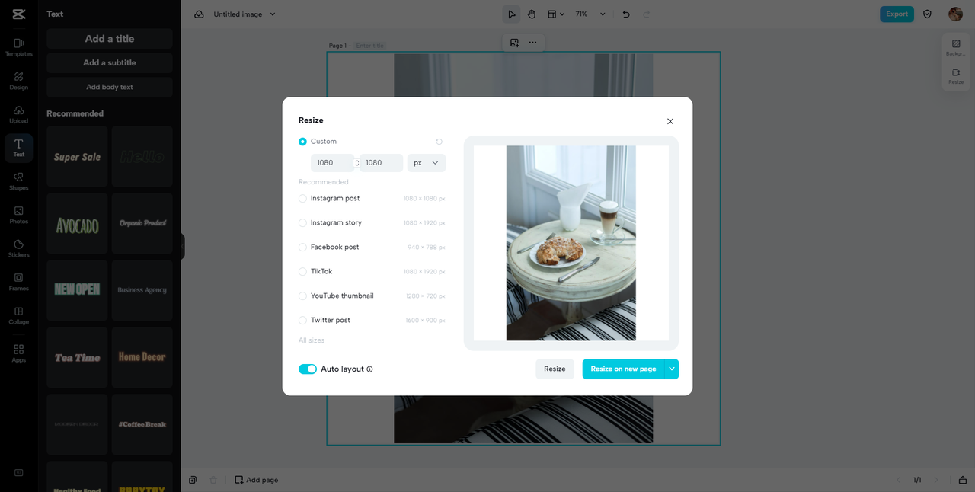This screenshot has width=975, height=492.
Task: Open the 71% zoom dropdown
Action: 590,14
